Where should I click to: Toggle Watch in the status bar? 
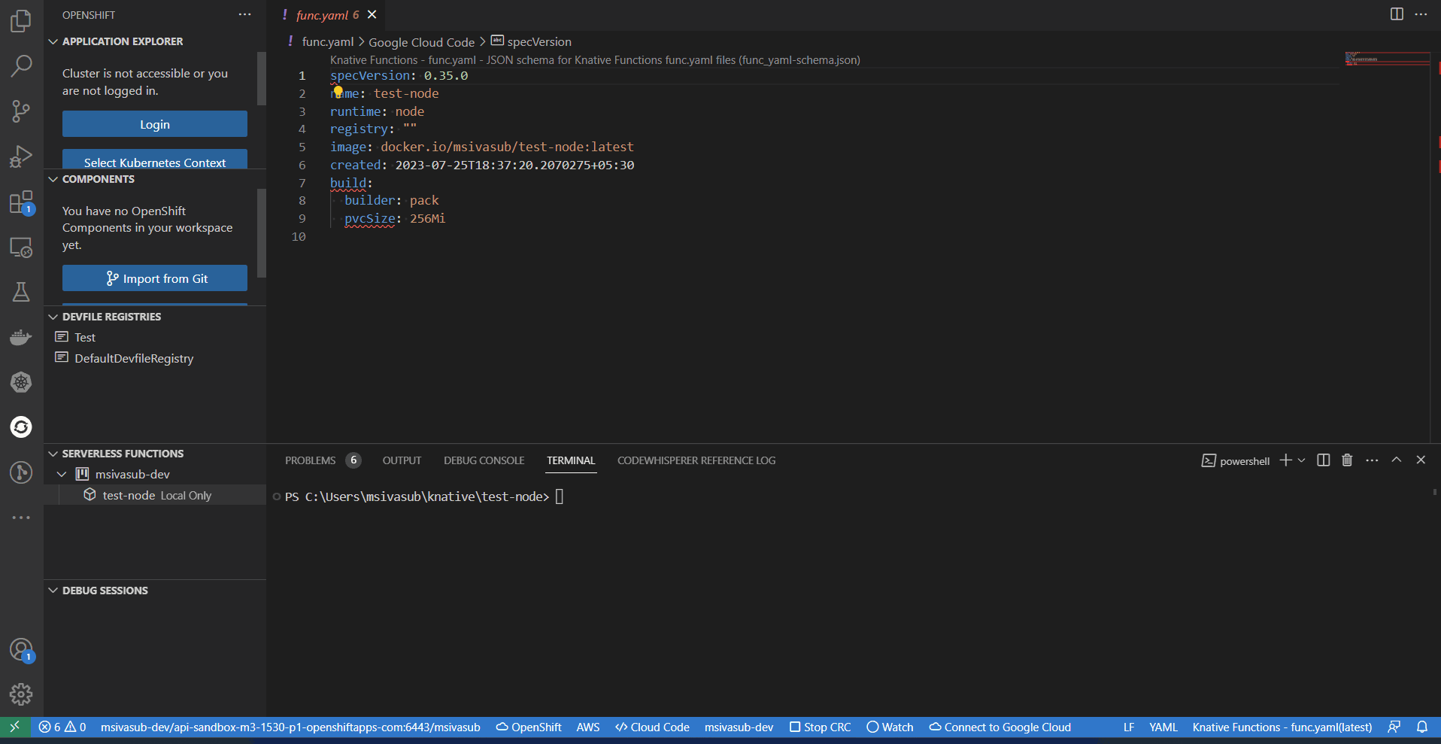(890, 727)
